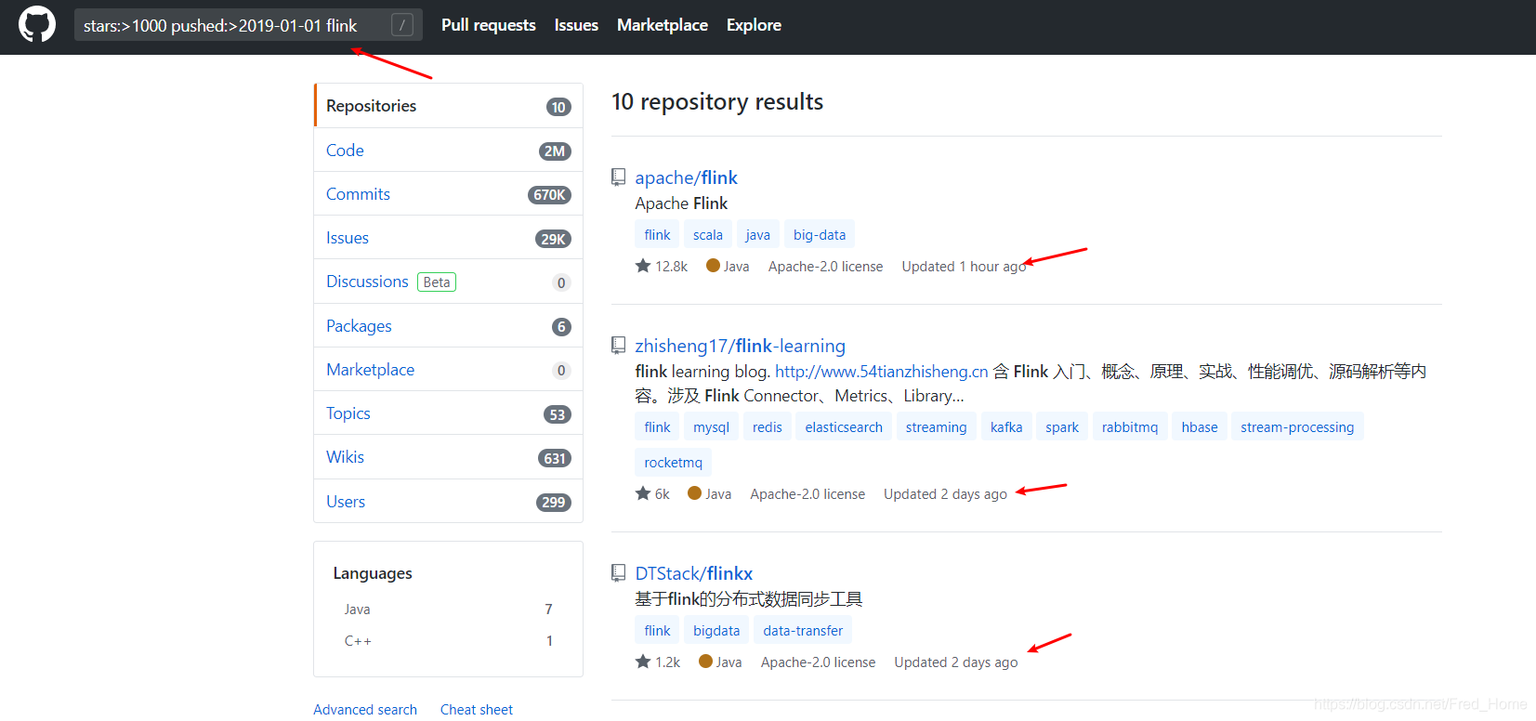Open Issues in the top navigation bar
The height and width of the screenshot is (721, 1536).
click(576, 25)
